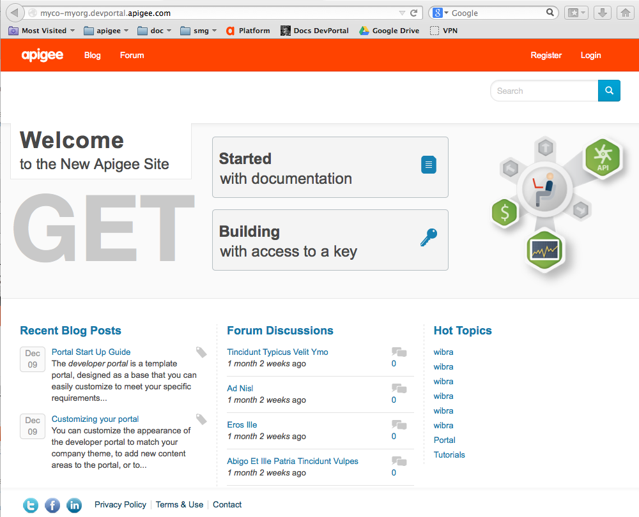Screen dimensions: 639x517
Task: Select the blue documentation icon next to Started
Action: [x=428, y=165]
